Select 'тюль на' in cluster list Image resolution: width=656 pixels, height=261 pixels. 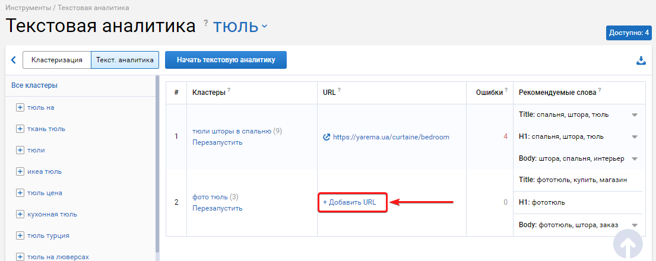point(41,107)
